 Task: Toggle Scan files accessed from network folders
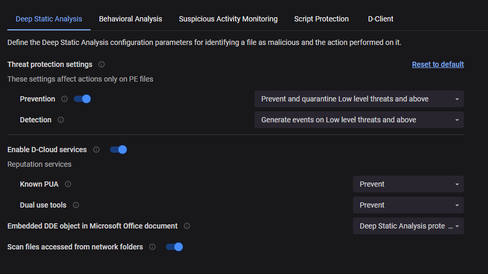tap(174, 247)
